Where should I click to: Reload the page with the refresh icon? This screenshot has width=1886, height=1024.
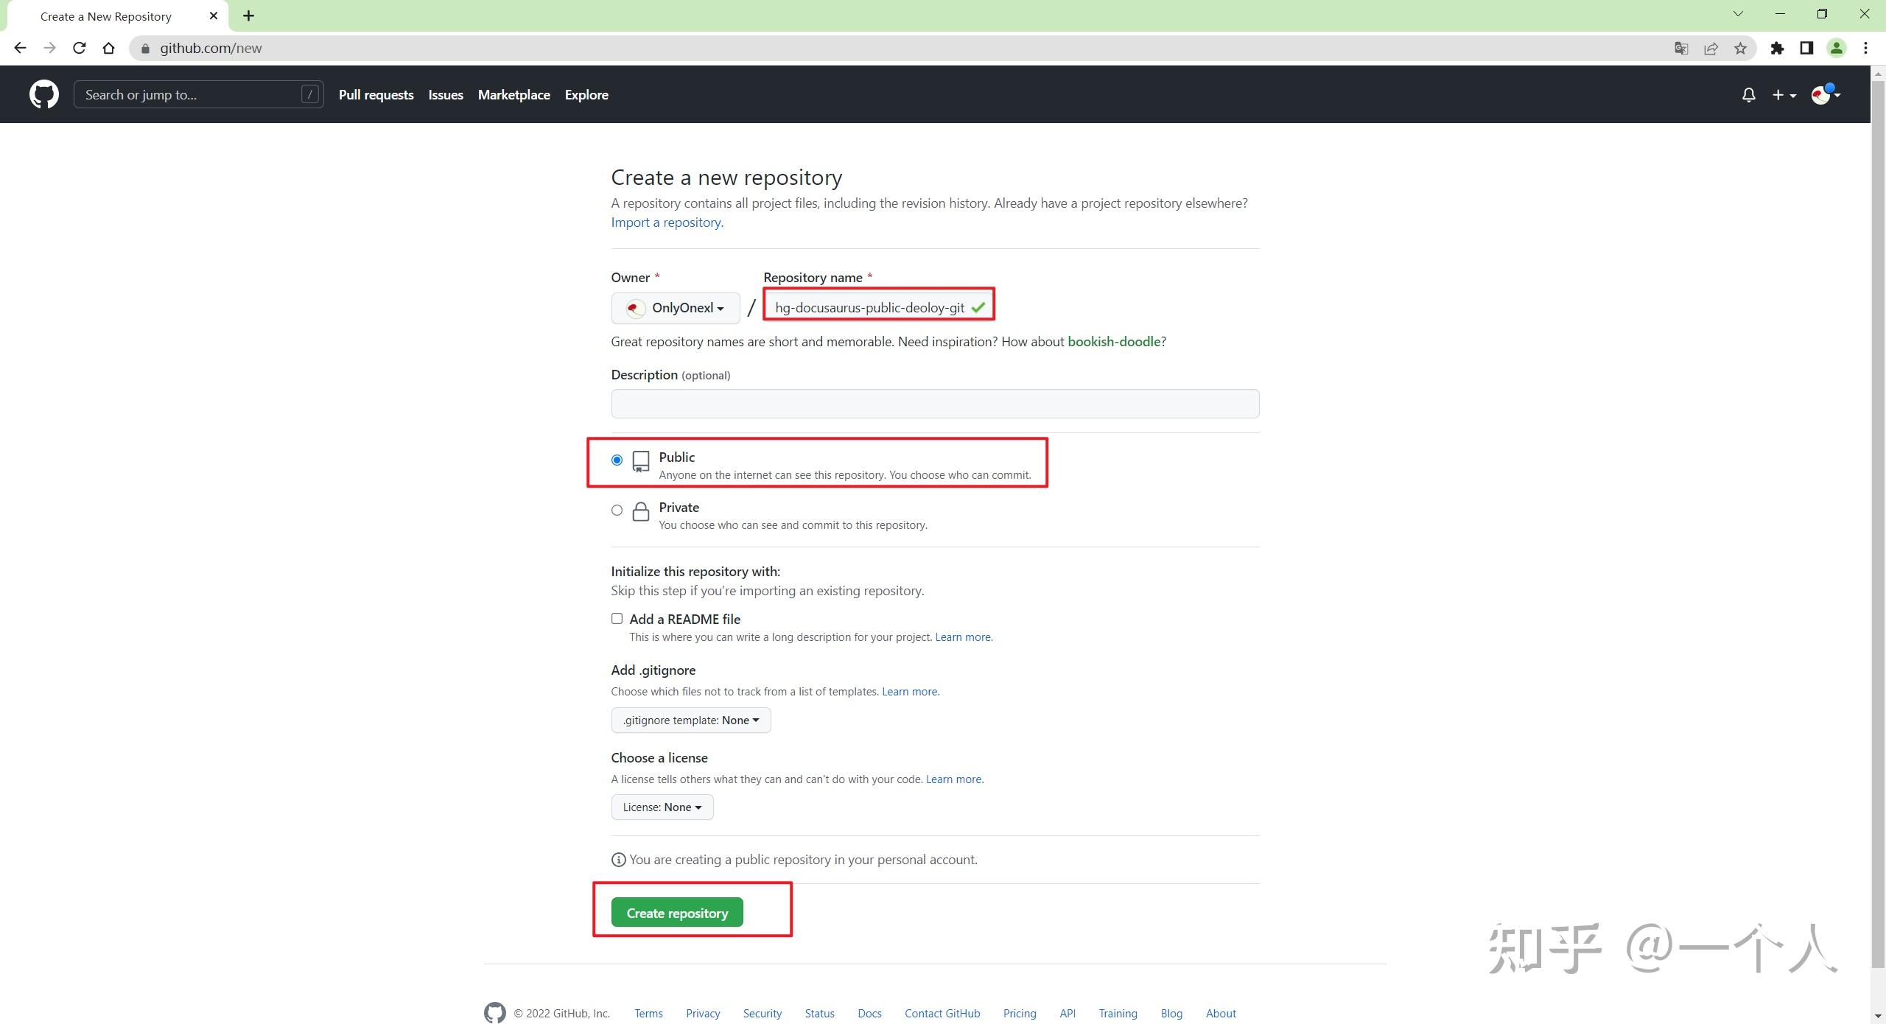click(80, 49)
